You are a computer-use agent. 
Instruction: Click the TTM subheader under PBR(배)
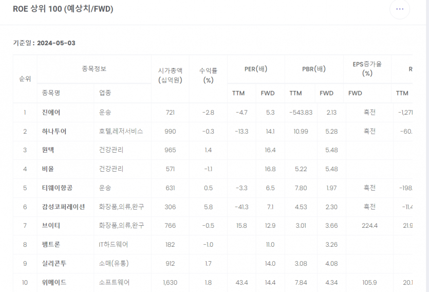[x=295, y=94]
